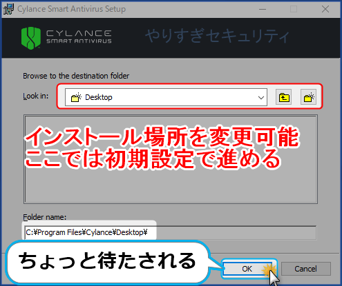The height and width of the screenshot is (286, 342).
Task: Click the installer icon in the title bar
Action: [x=8, y=9]
